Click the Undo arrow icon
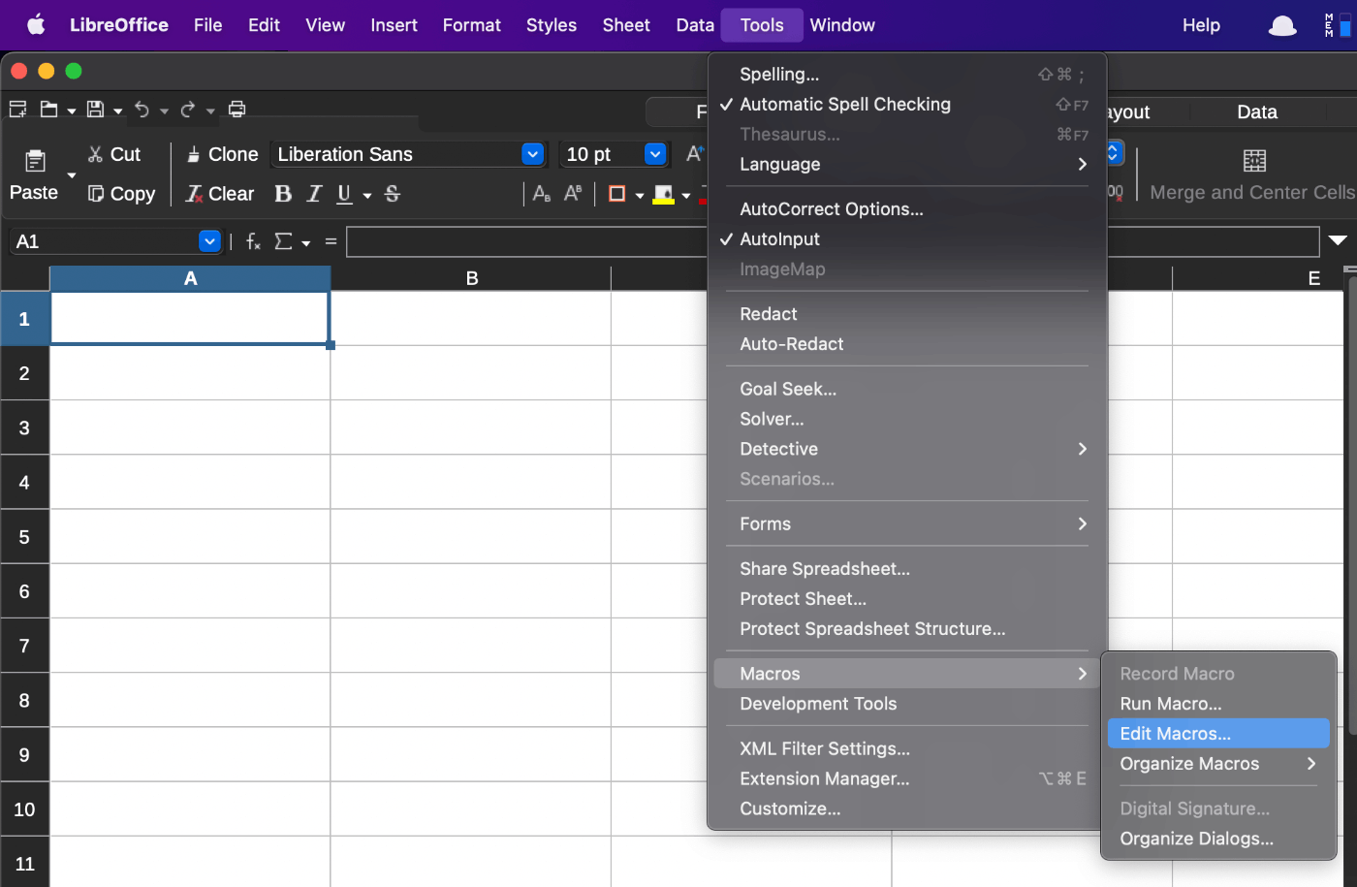 click(x=142, y=110)
